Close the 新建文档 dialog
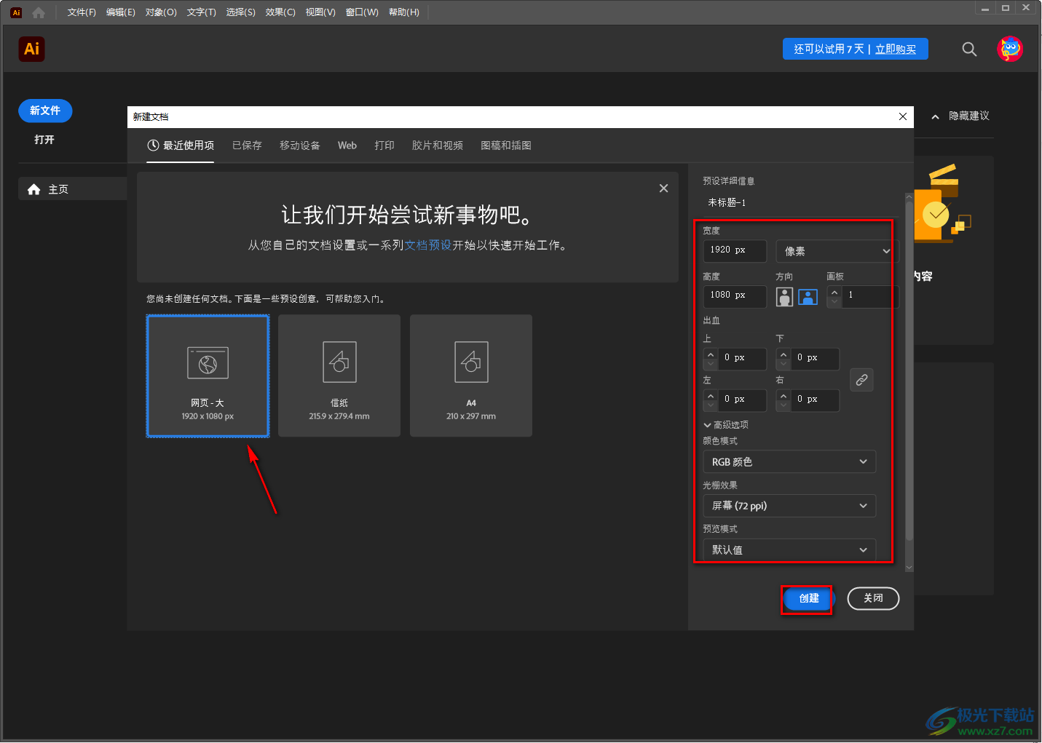 tap(903, 116)
